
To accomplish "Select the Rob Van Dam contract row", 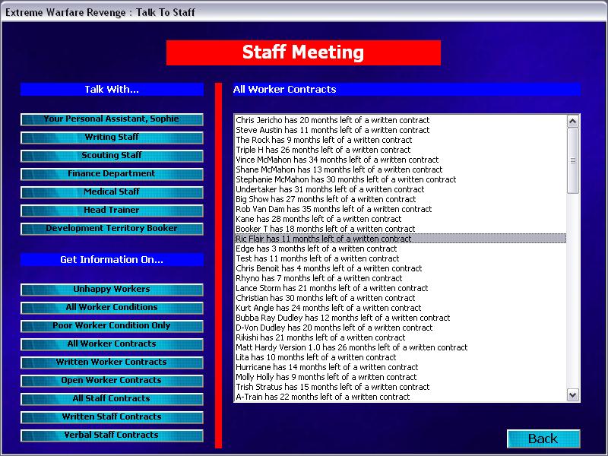I will tap(401, 210).
